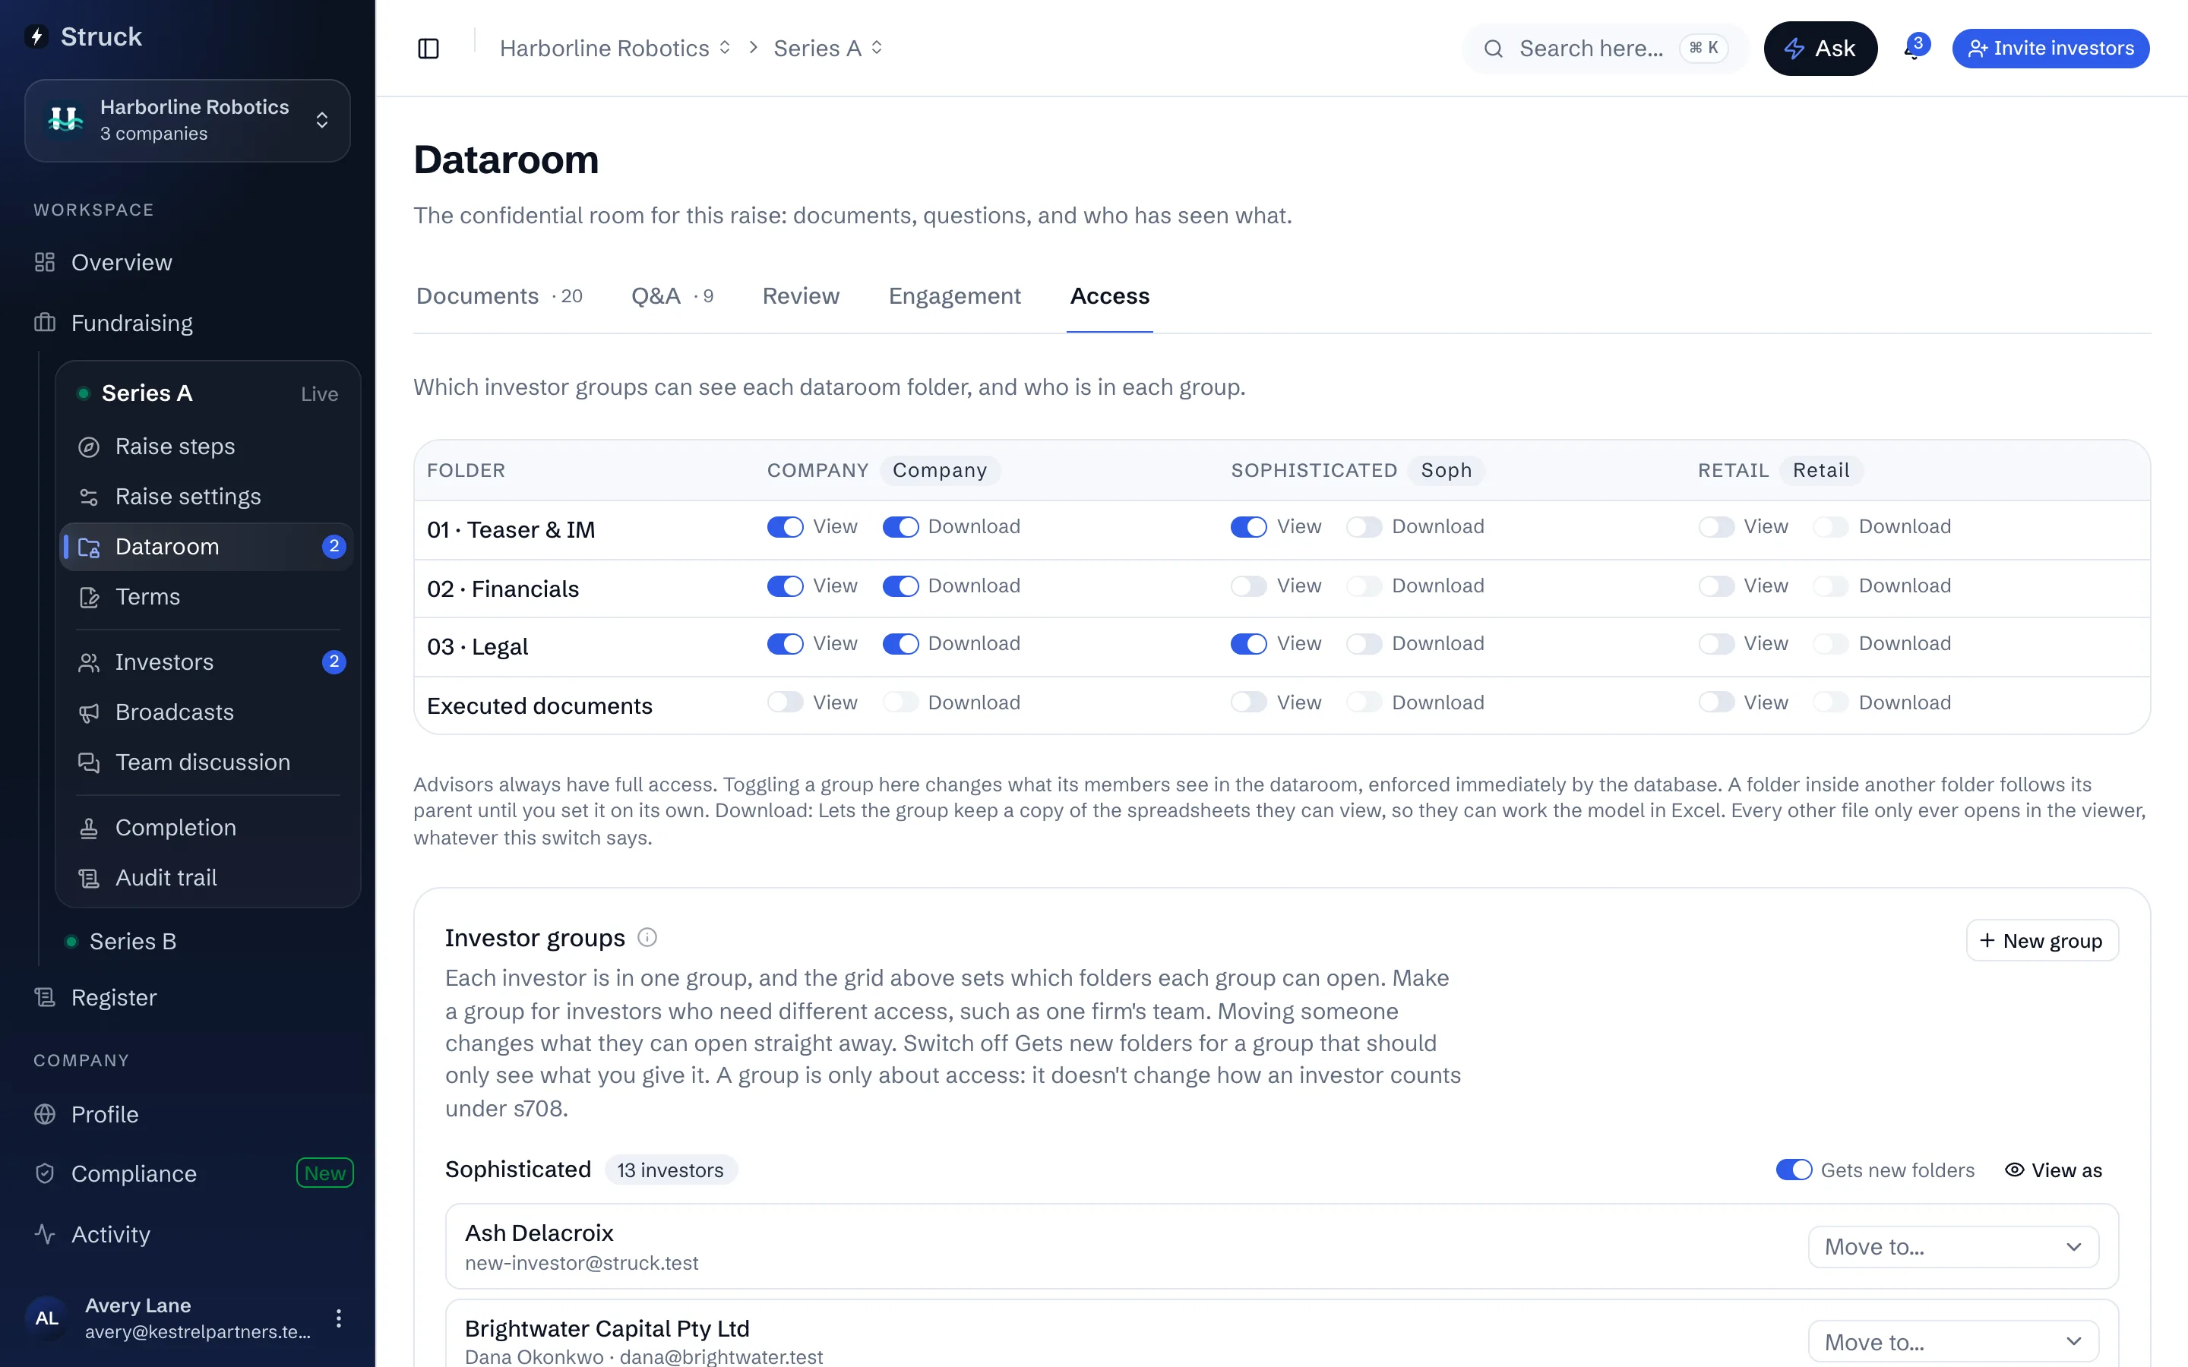This screenshot has width=2188, height=1367.
Task: Open the notifications bell icon
Action: pyautogui.click(x=1915, y=48)
